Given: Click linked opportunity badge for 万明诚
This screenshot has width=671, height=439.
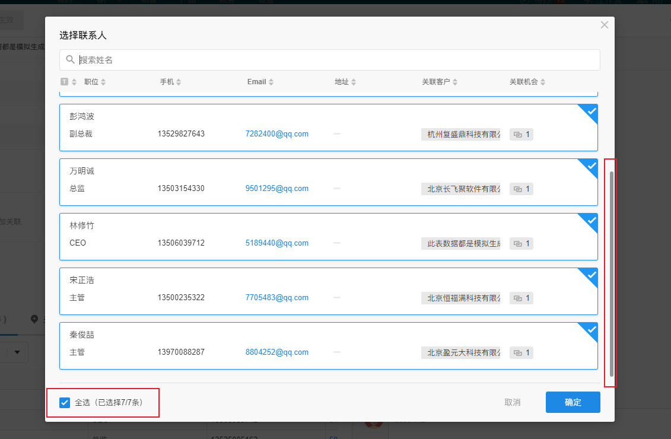Looking at the screenshot, I should coord(521,189).
